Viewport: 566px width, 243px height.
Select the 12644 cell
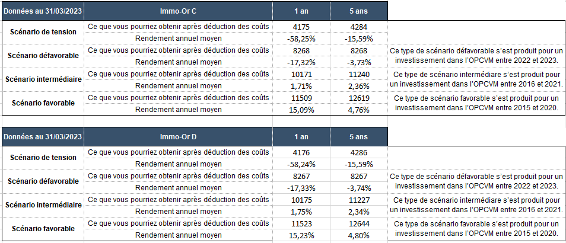(359, 223)
